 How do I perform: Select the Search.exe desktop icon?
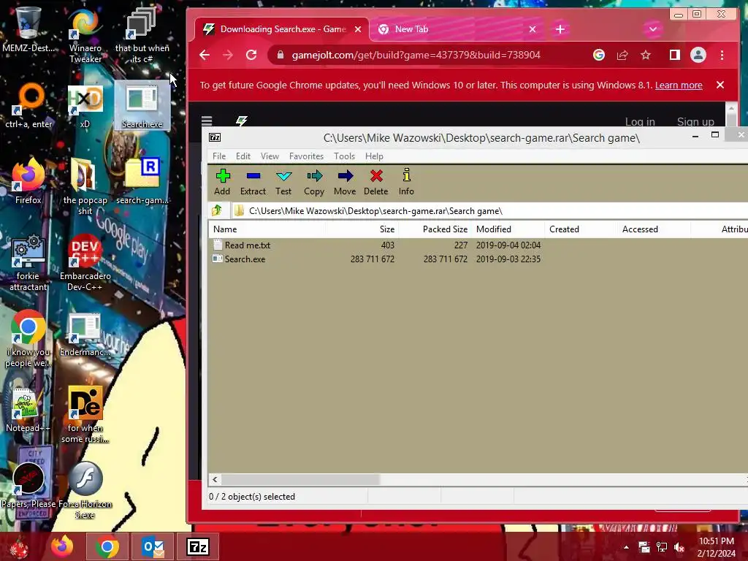pos(142,106)
